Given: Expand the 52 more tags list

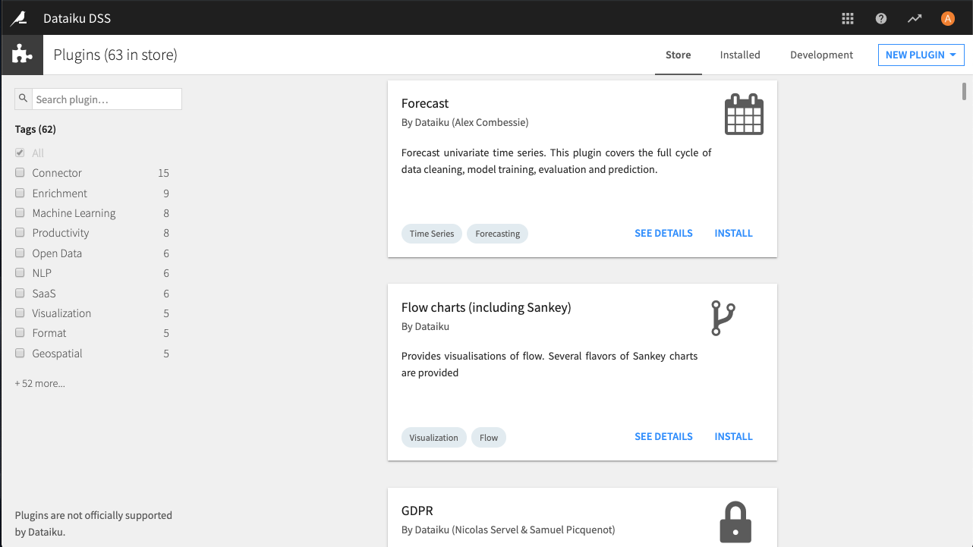Looking at the screenshot, I should [40, 383].
